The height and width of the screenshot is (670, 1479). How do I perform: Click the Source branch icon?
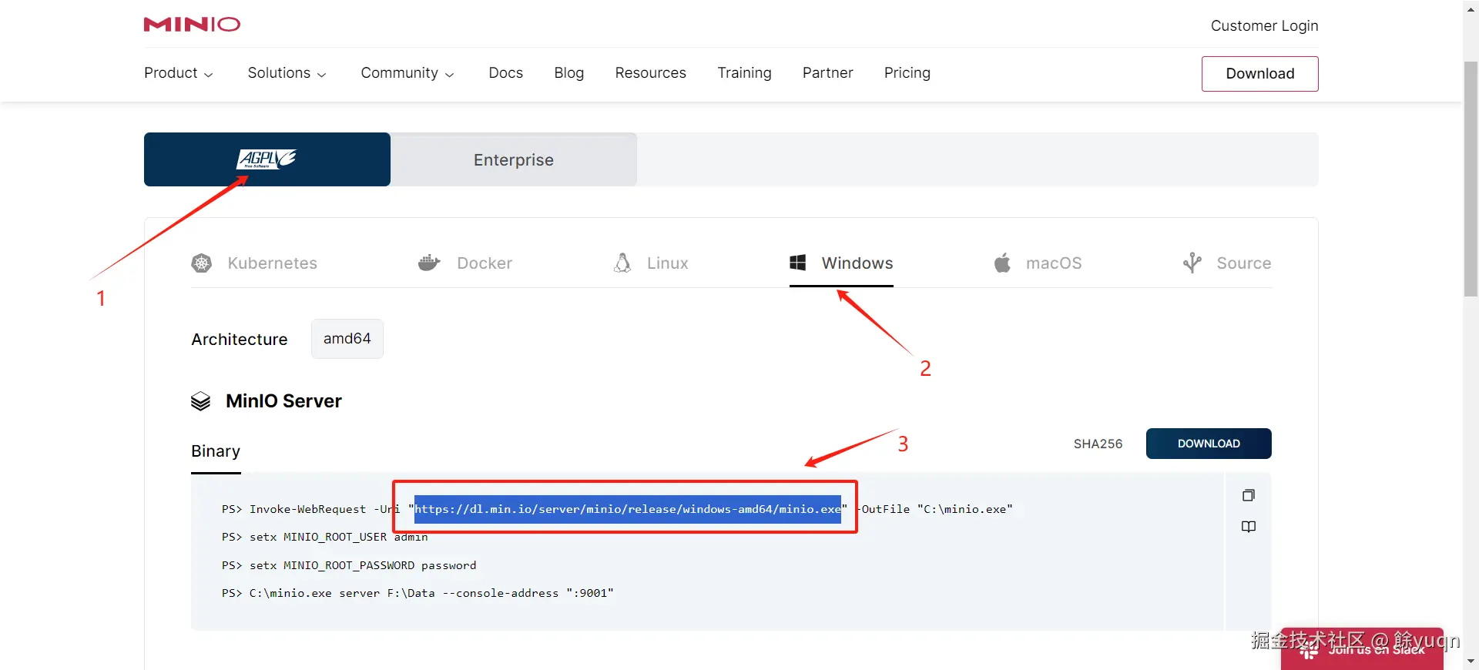(1192, 263)
